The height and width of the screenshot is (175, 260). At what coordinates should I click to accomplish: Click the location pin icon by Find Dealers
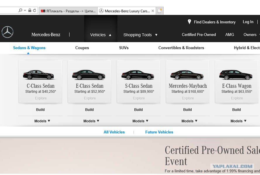click(x=189, y=22)
